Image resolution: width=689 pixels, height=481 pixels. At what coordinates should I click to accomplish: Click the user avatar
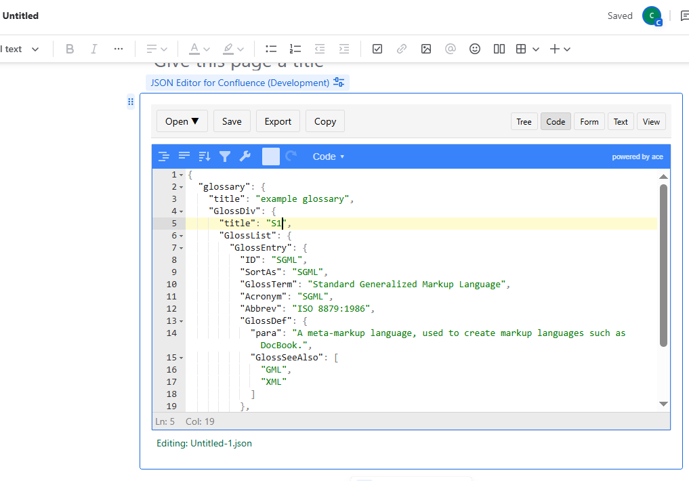(x=652, y=16)
